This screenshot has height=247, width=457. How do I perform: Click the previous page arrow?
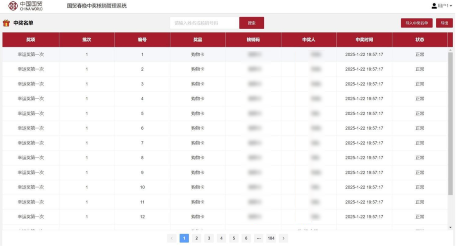tap(172, 238)
